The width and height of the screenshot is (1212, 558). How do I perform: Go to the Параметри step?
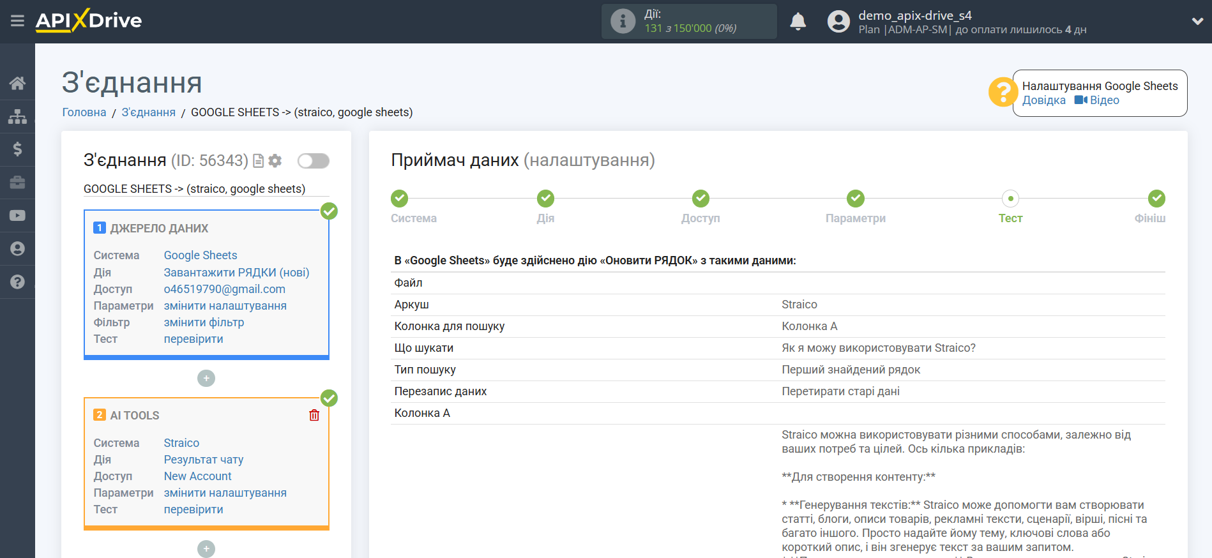coord(855,199)
